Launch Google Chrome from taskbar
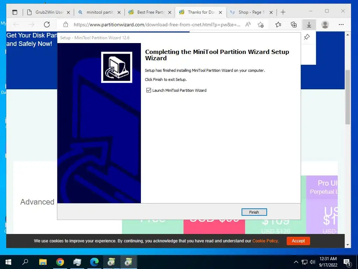This screenshot has width=358, height=269. [x=60, y=262]
